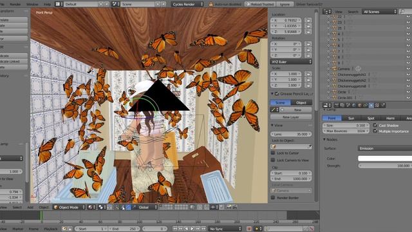This screenshot has width=412, height=232.
Task: Open the Scene selector field in header
Action: tap(138, 5)
